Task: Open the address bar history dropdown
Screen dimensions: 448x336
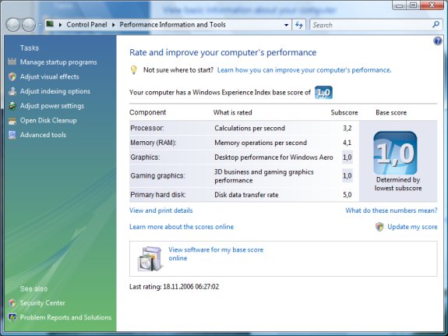Action: coord(286,25)
